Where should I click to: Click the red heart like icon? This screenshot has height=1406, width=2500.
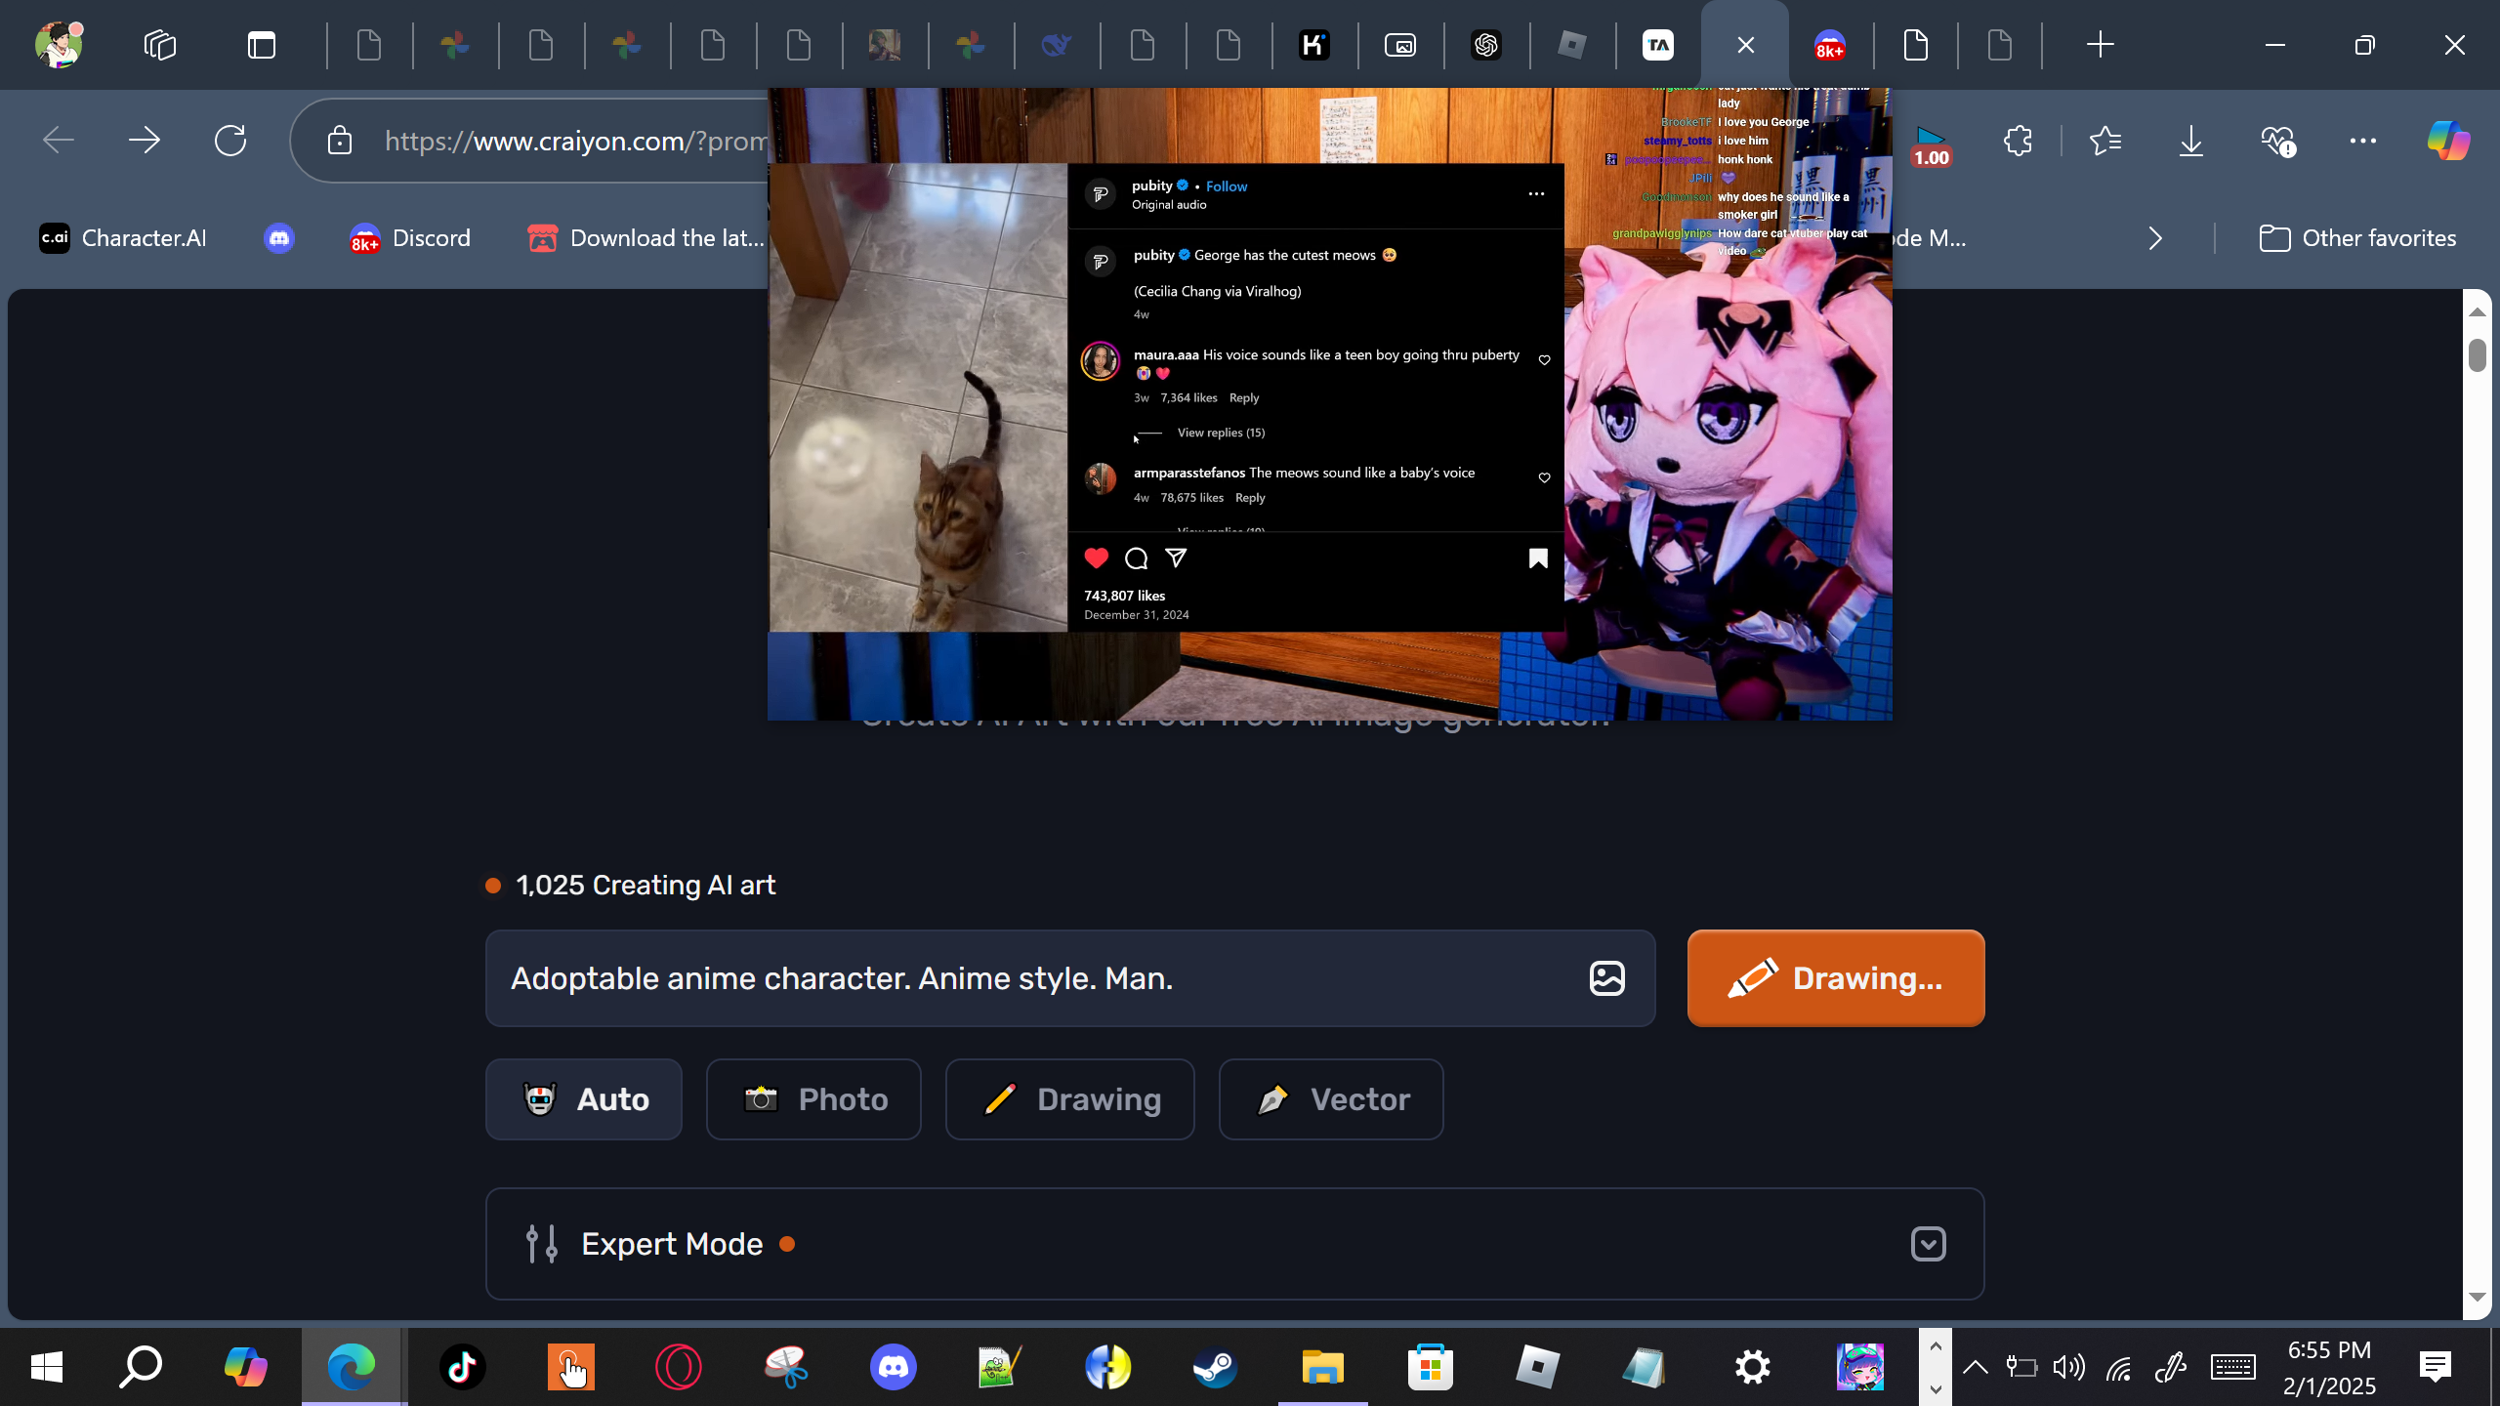point(1096,558)
